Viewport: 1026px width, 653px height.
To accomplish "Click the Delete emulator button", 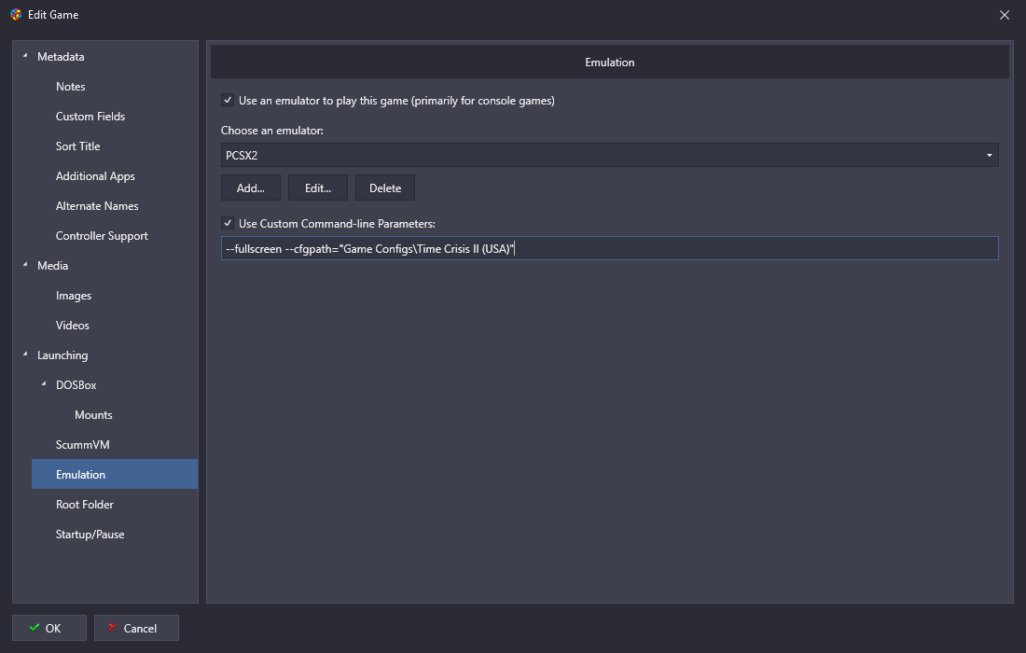I will tap(384, 188).
